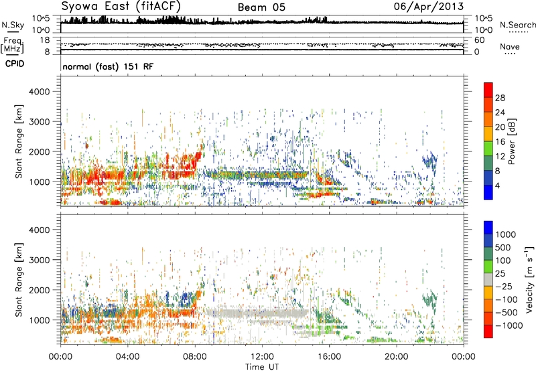Click the "Power [dB]" colorbar title
This screenshot has height=371, width=536.
pos(511,141)
